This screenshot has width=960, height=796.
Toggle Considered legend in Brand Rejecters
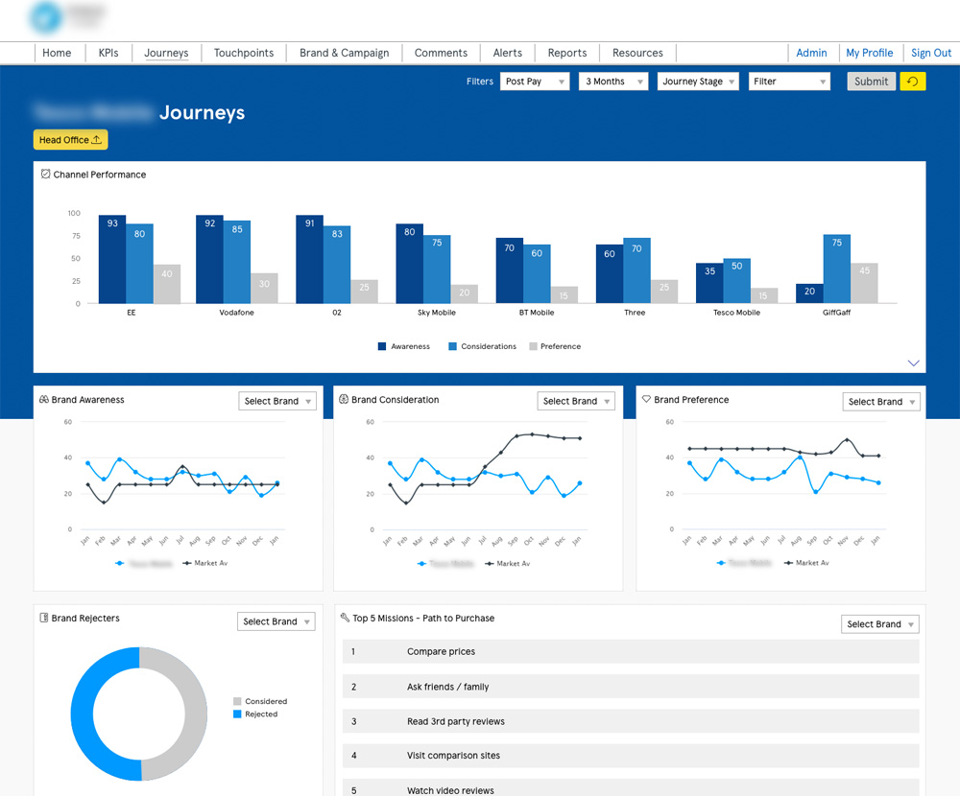pos(260,701)
